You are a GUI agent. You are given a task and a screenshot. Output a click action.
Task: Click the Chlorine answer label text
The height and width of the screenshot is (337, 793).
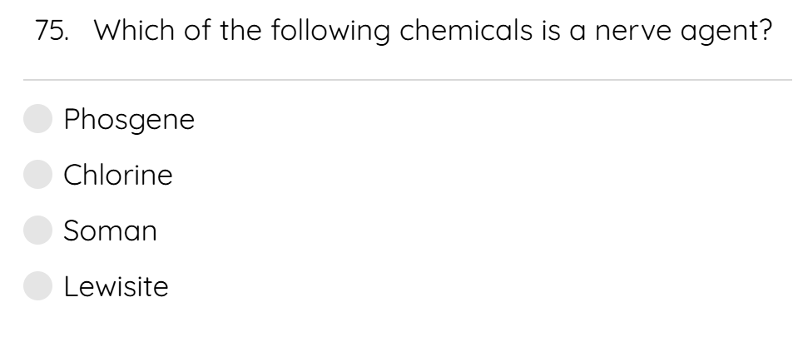pyautogui.click(x=118, y=175)
